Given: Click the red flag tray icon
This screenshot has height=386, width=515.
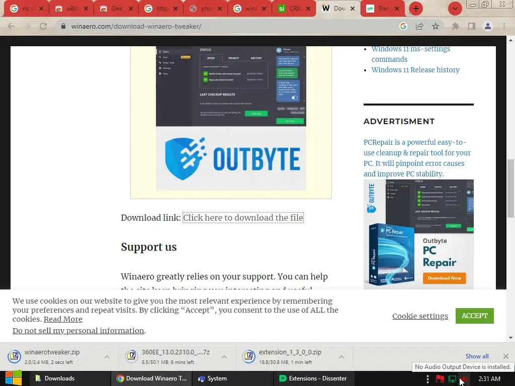Looking at the screenshot, I should 440,379.
